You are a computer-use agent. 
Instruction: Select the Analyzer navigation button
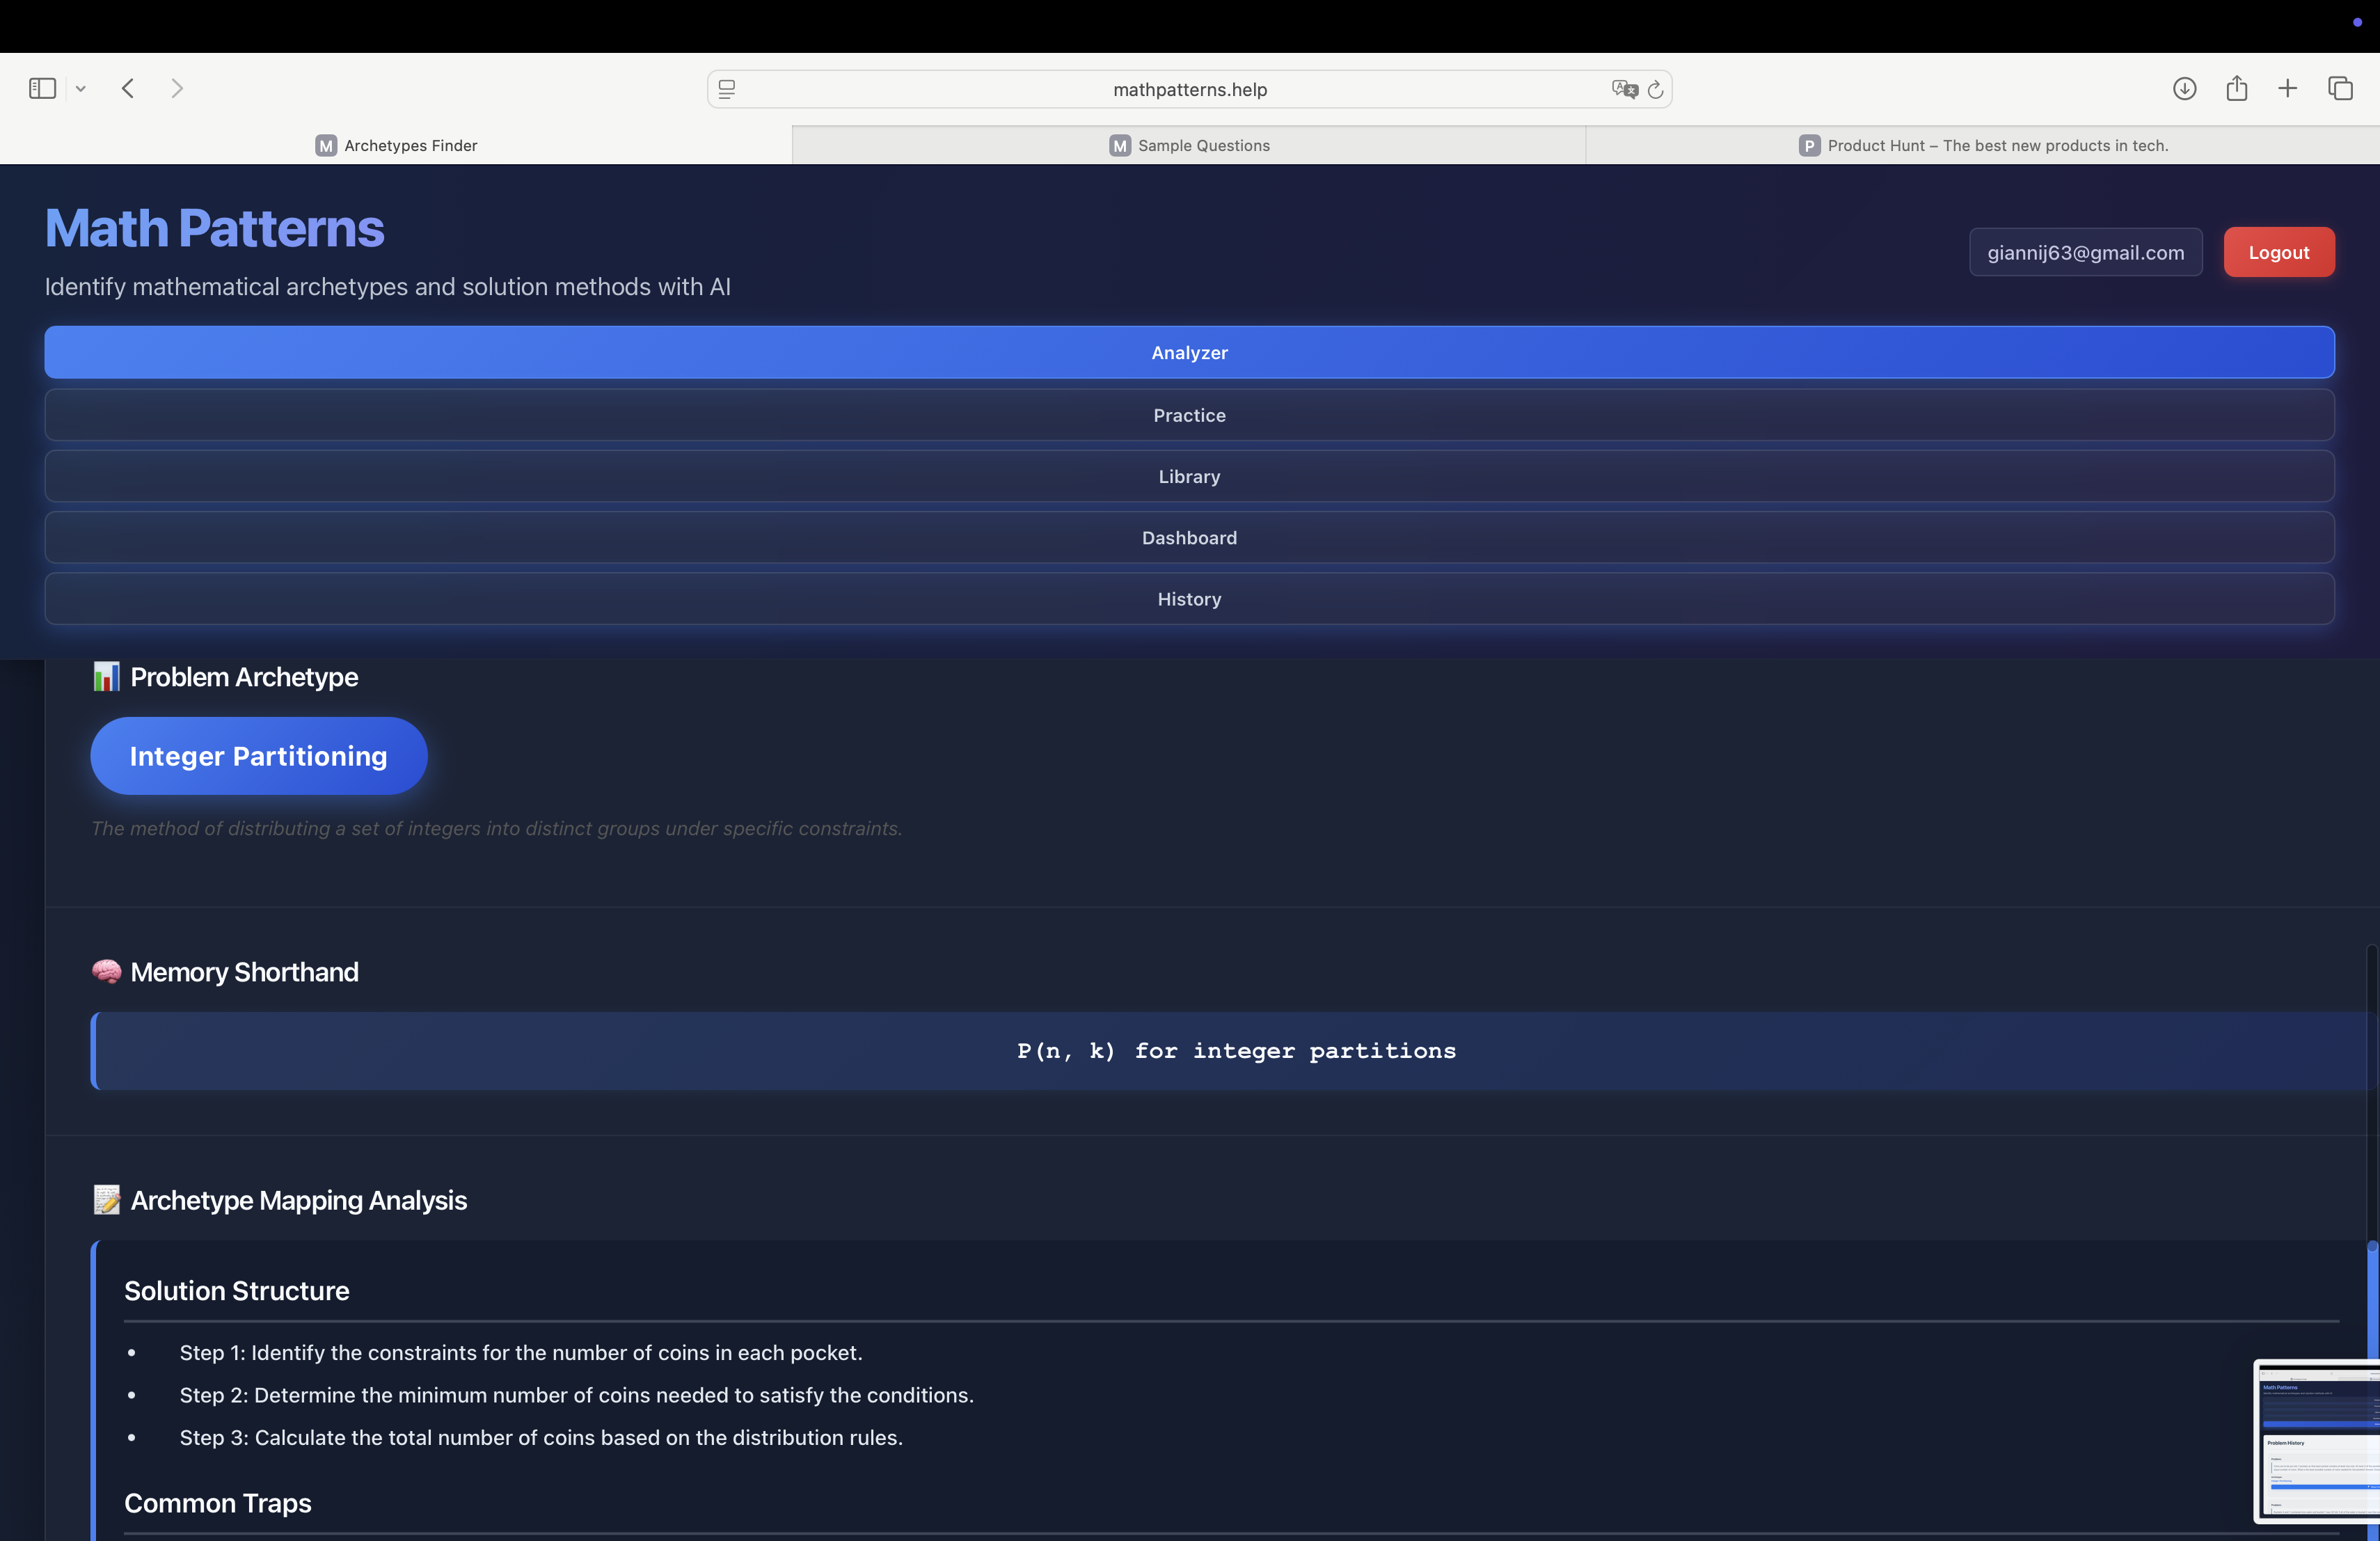tap(1189, 352)
